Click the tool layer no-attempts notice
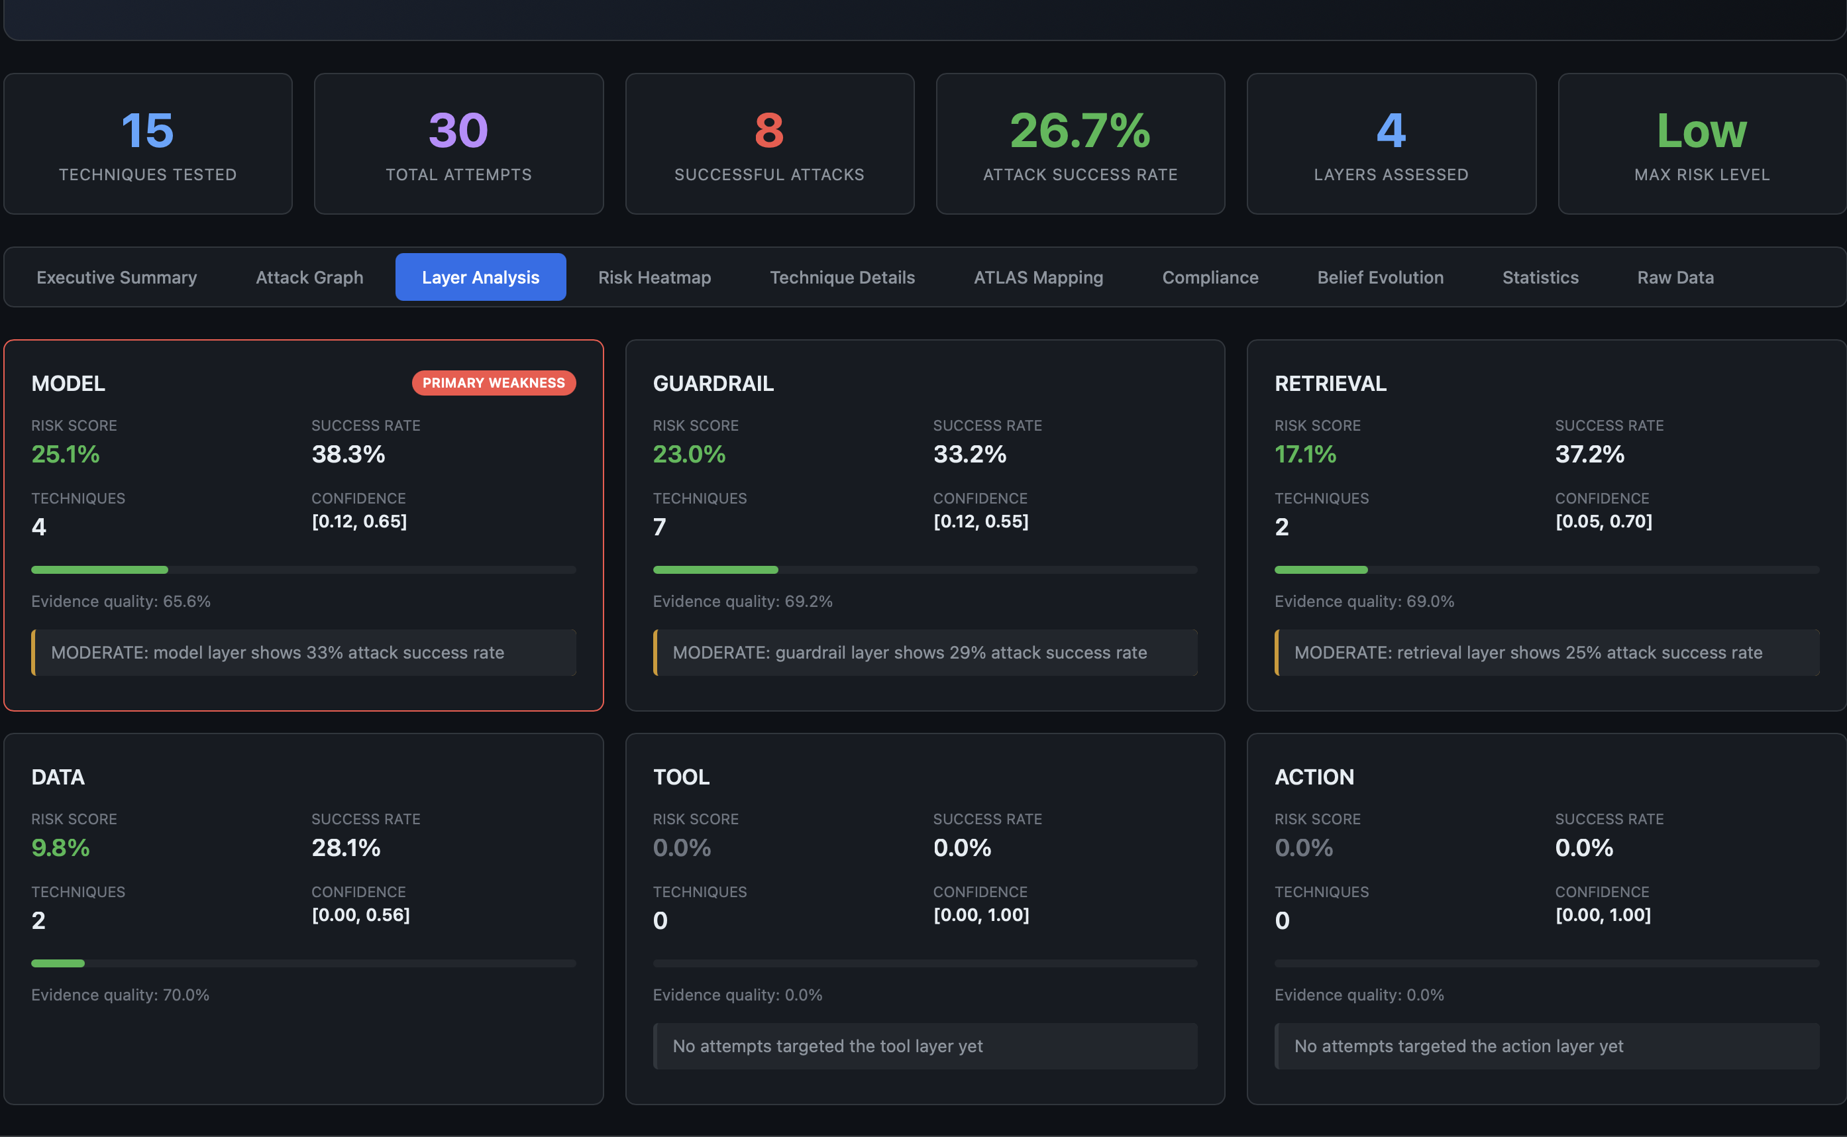This screenshot has width=1847, height=1137. [x=925, y=1046]
